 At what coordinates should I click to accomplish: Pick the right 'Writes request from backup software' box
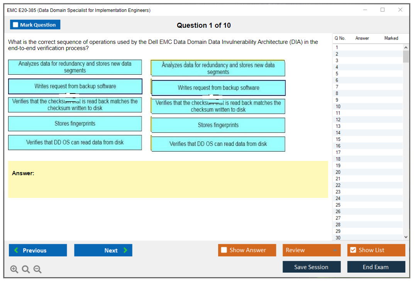click(219, 88)
